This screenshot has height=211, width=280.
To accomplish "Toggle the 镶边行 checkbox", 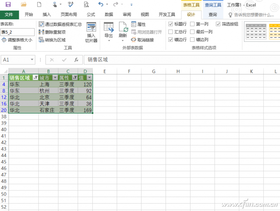I will (170, 40).
